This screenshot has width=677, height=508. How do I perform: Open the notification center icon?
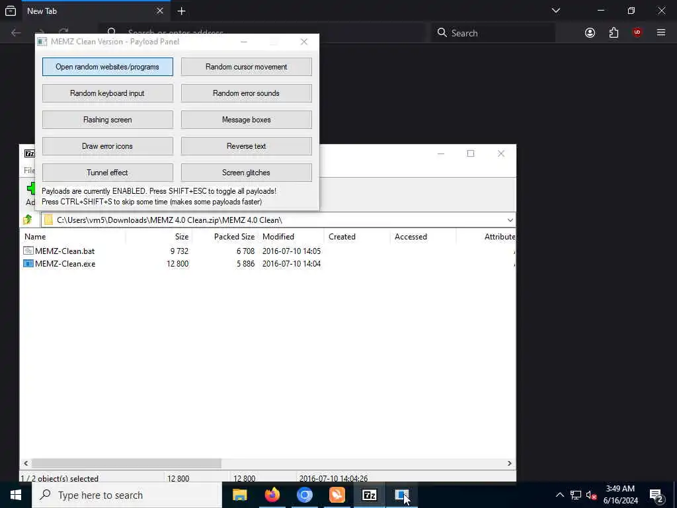[x=657, y=495]
